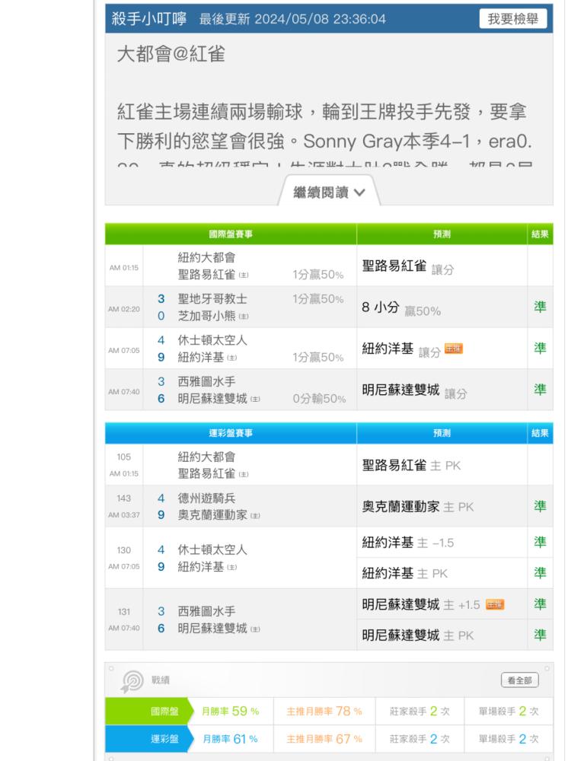The height and width of the screenshot is (761, 571).
Task: Click the 我要檢舉 report button
Action: click(512, 19)
